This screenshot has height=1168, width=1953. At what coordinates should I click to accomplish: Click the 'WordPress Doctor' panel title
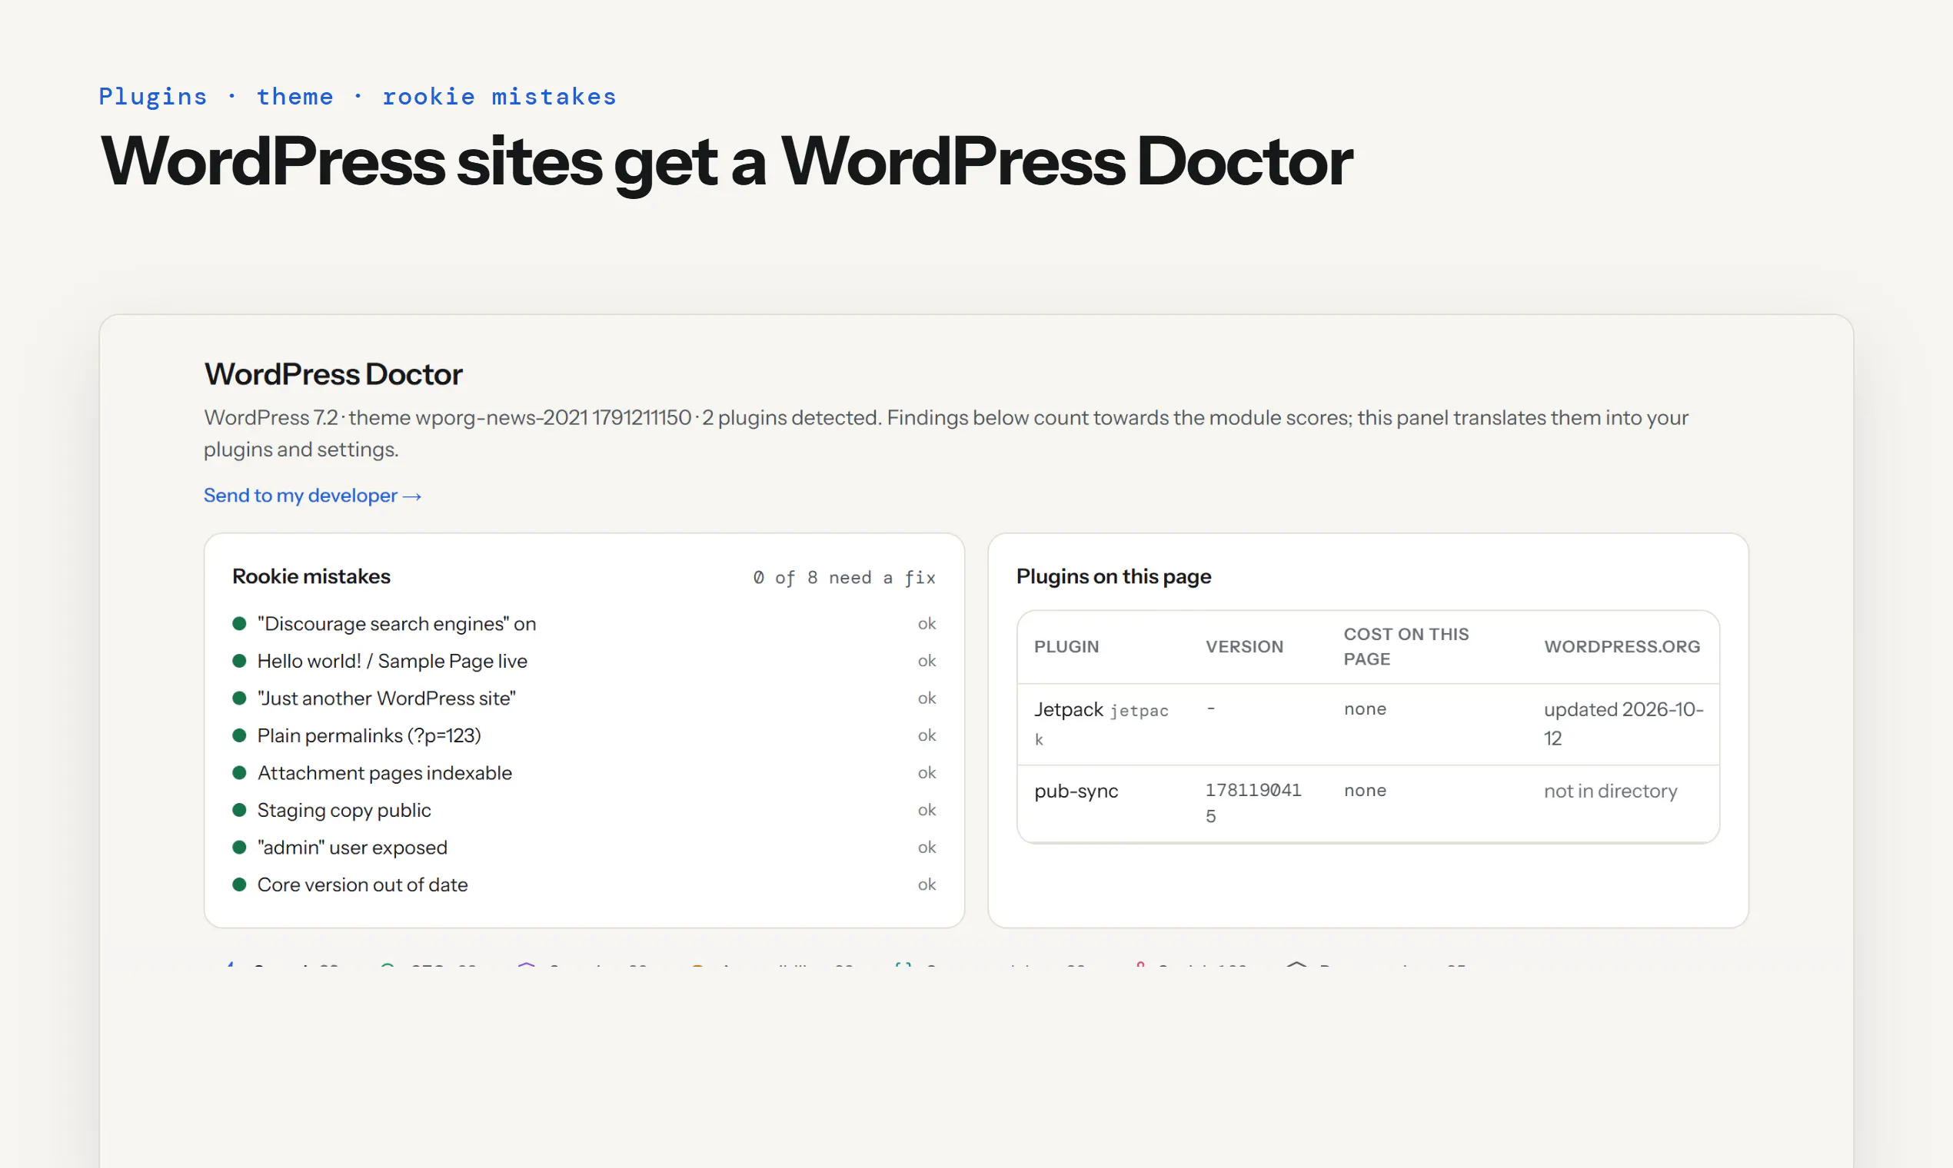[x=333, y=374]
